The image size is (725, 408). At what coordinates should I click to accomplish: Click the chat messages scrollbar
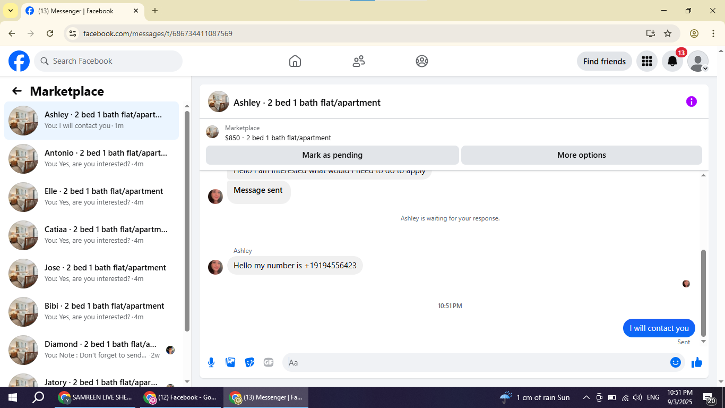point(704,293)
